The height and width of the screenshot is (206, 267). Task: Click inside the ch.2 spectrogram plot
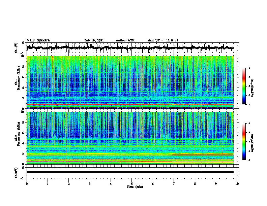pyautogui.click(x=130, y=138)
